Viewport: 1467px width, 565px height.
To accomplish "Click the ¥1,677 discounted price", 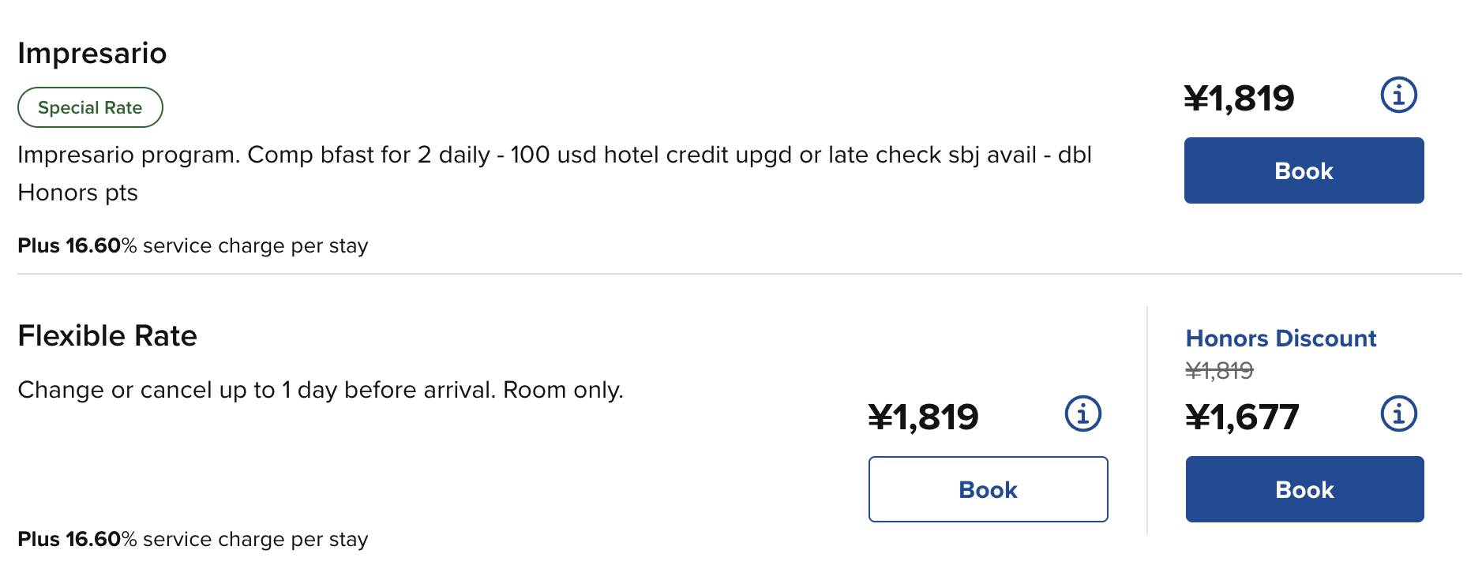I will (x=1242, y=417).
